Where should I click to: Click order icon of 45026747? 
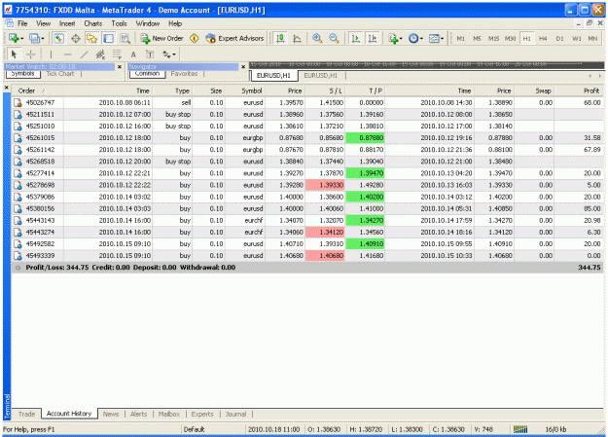18,103
